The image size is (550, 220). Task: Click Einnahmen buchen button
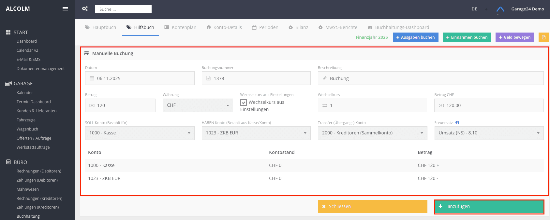tap(467, 37)
